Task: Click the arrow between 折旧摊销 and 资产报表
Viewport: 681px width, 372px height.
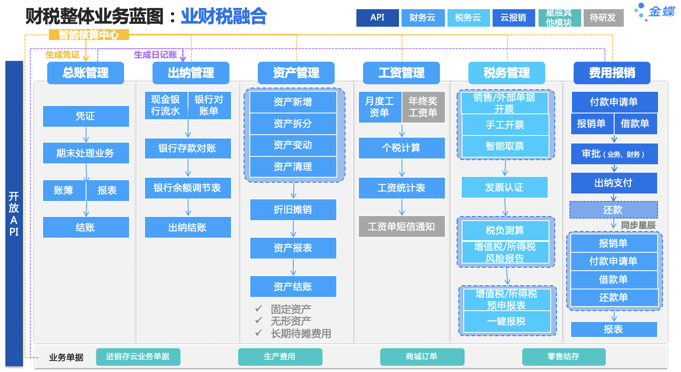Action: click(293, 229)
